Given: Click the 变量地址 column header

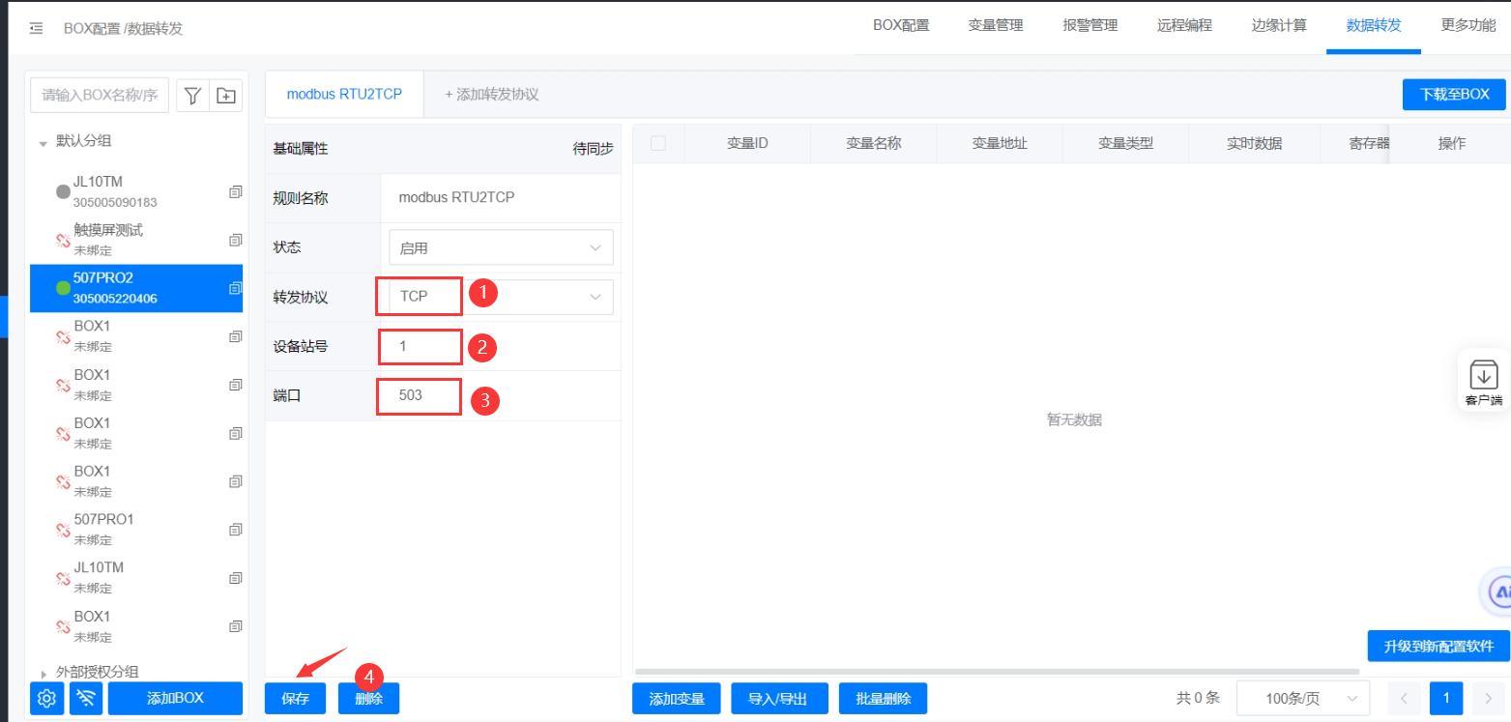Looking at the screenshot, I should point(1000,143).
